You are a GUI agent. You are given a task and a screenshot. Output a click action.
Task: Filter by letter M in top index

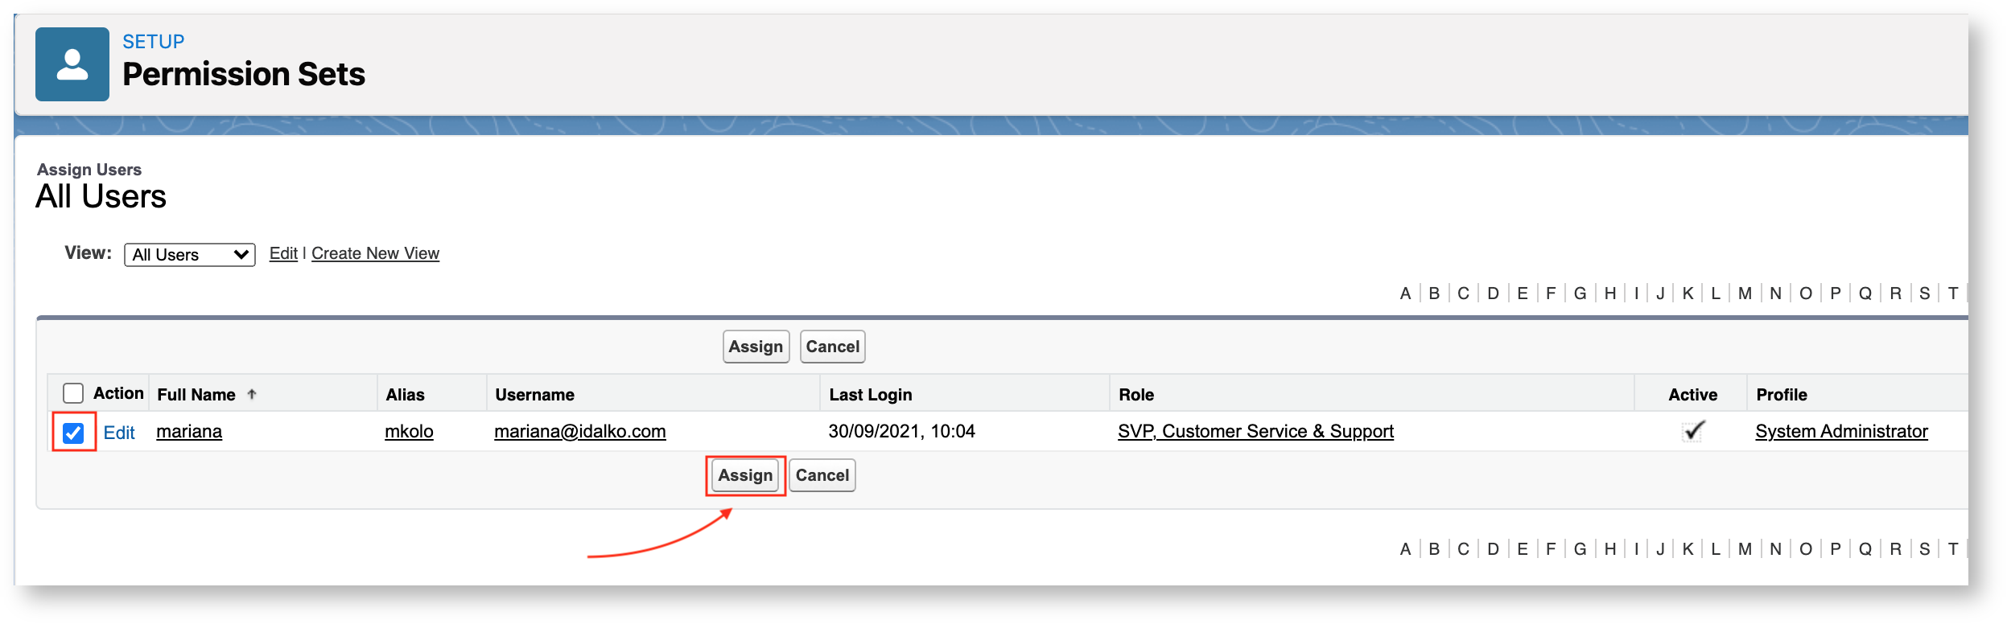coord(1744,294)
